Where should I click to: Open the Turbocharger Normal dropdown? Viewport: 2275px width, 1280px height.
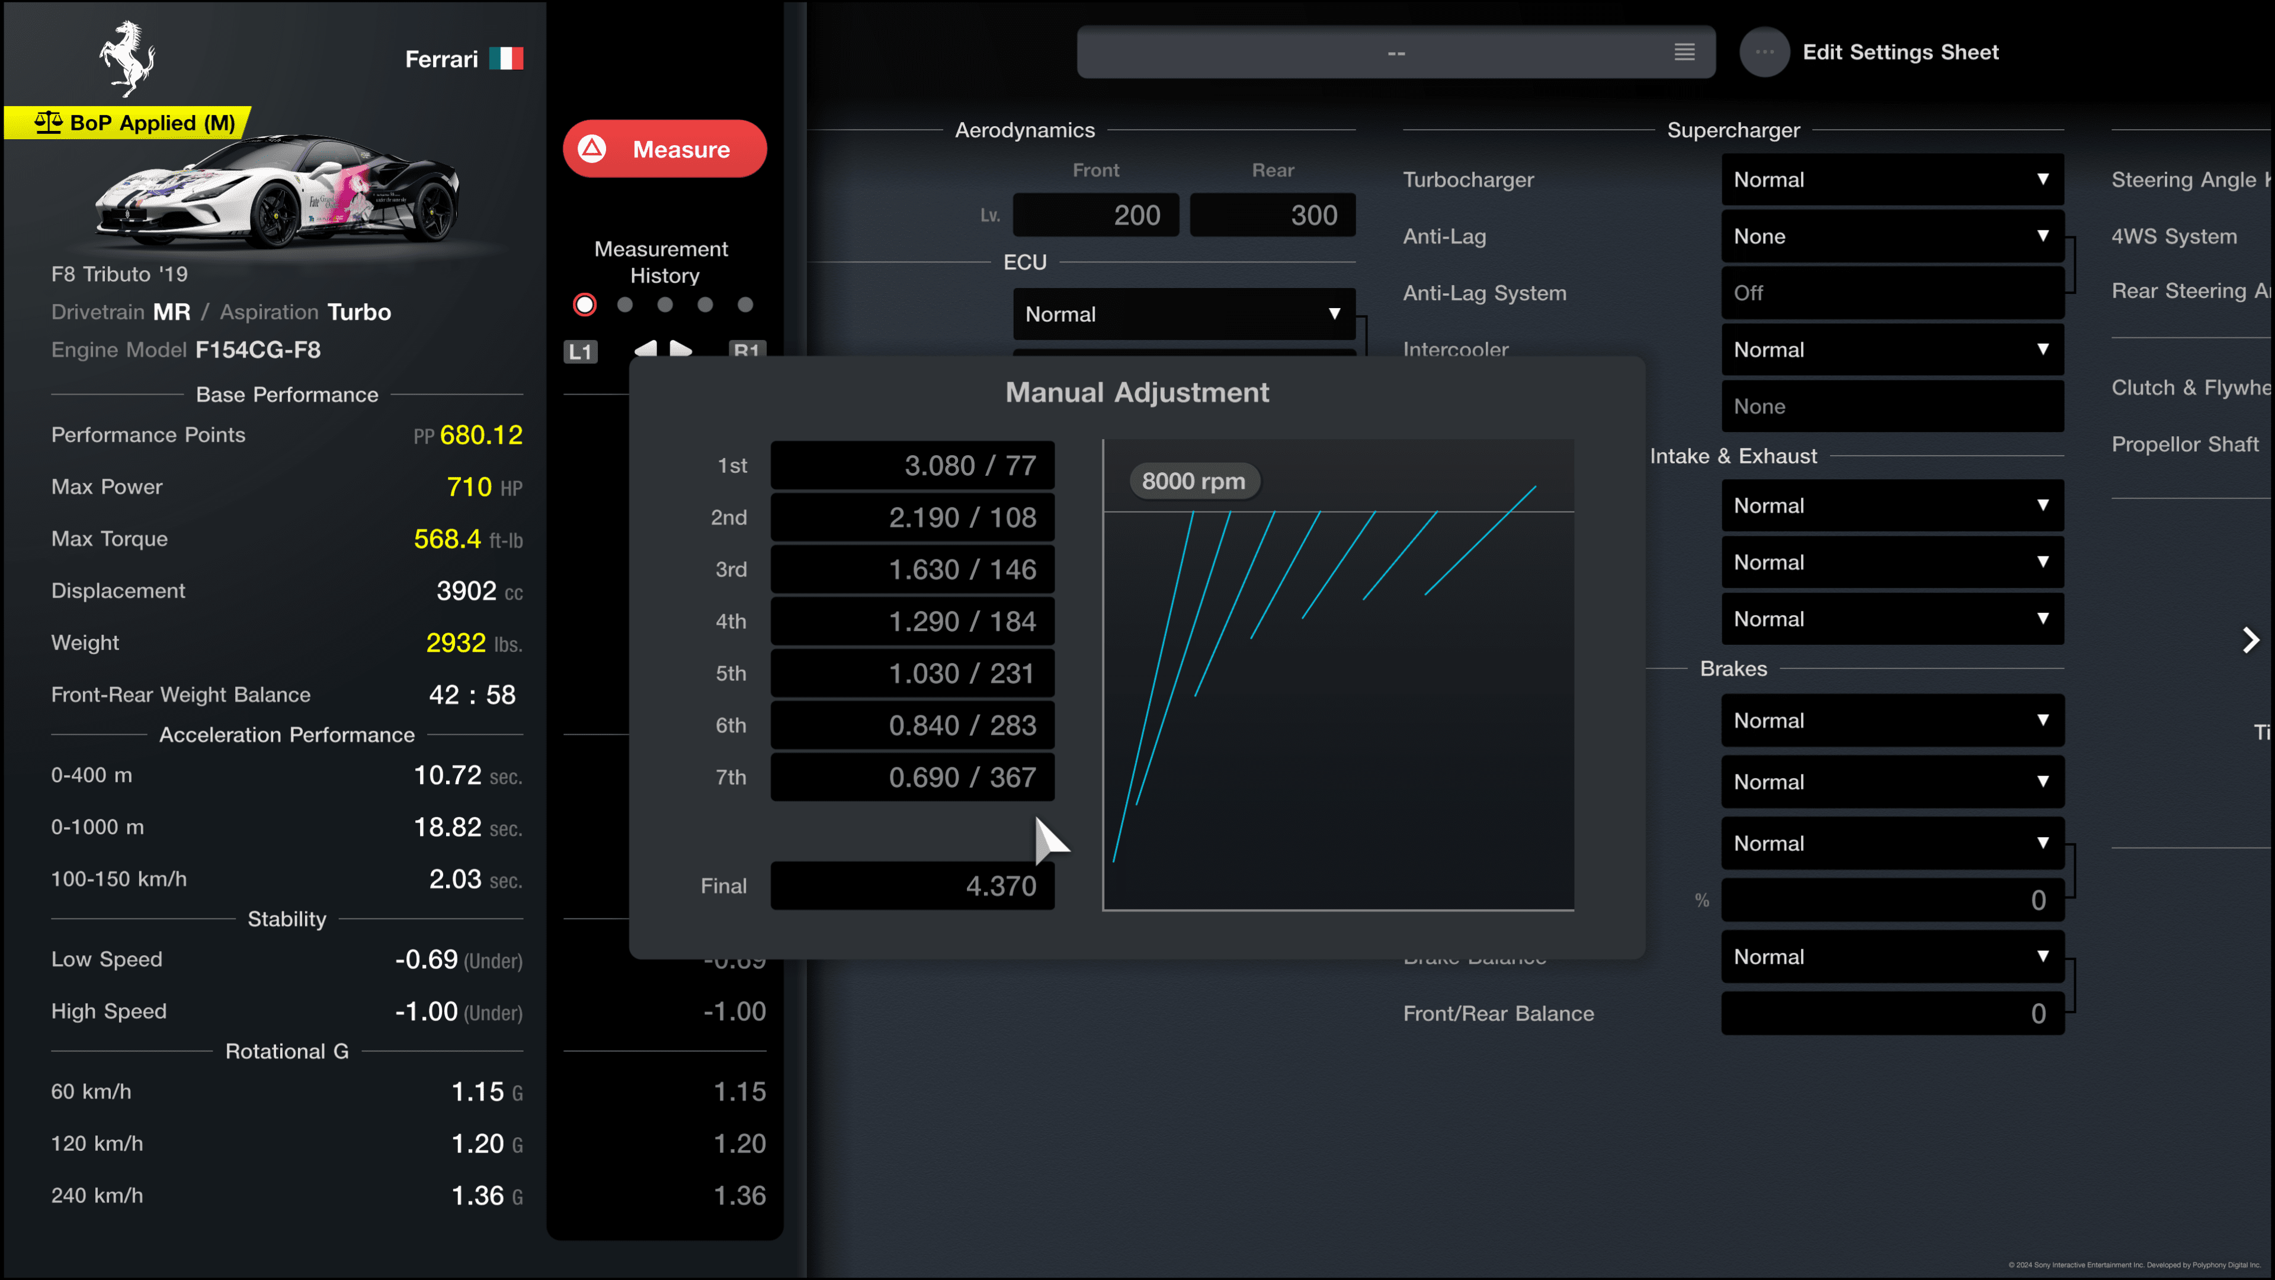[x=1892, y=180]
